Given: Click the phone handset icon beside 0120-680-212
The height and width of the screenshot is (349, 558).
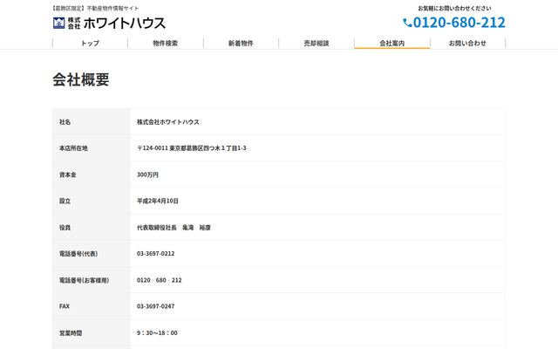Looking at the screenshot, I should coord(407,24).
